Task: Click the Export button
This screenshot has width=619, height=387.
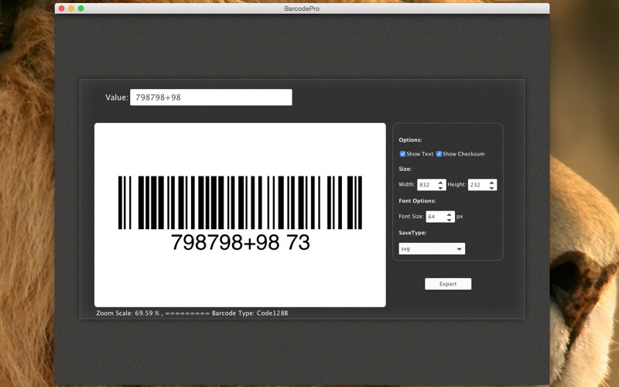Action: click(x=448, y=284)
